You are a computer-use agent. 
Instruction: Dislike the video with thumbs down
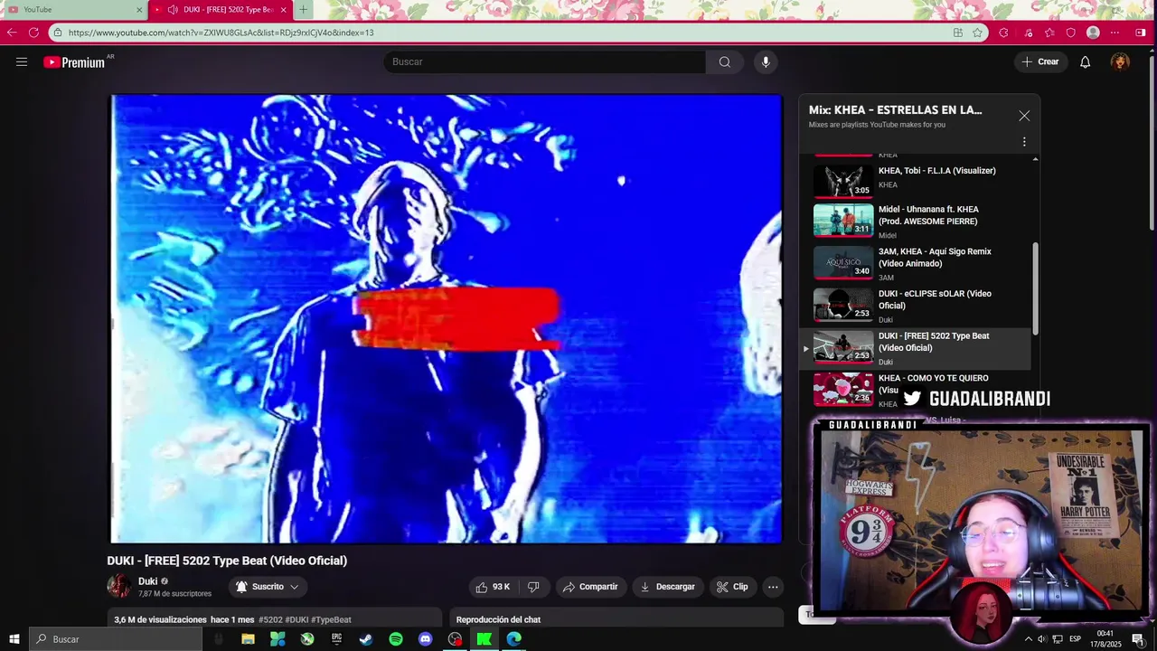pyautogui.click(x=533, y=587)
